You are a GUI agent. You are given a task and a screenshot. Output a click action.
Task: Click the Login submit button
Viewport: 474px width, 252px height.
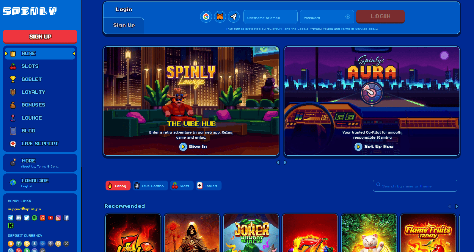pyautogui.click(x=380, y=16)
